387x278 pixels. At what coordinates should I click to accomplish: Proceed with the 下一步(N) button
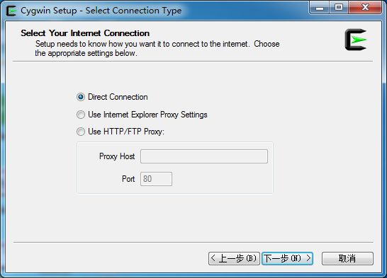[287, 258]
